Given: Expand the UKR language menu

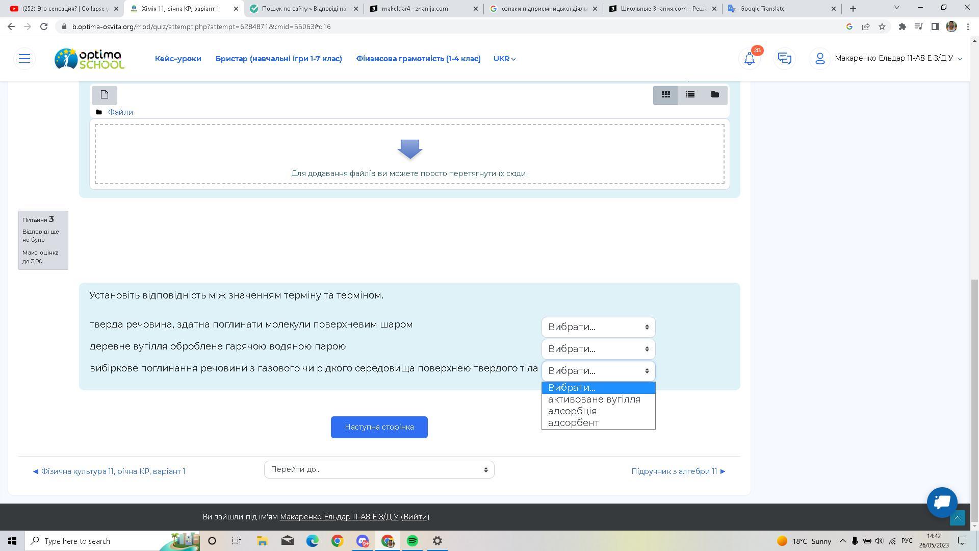Looking at the screenshot, I should coord(504,59).
